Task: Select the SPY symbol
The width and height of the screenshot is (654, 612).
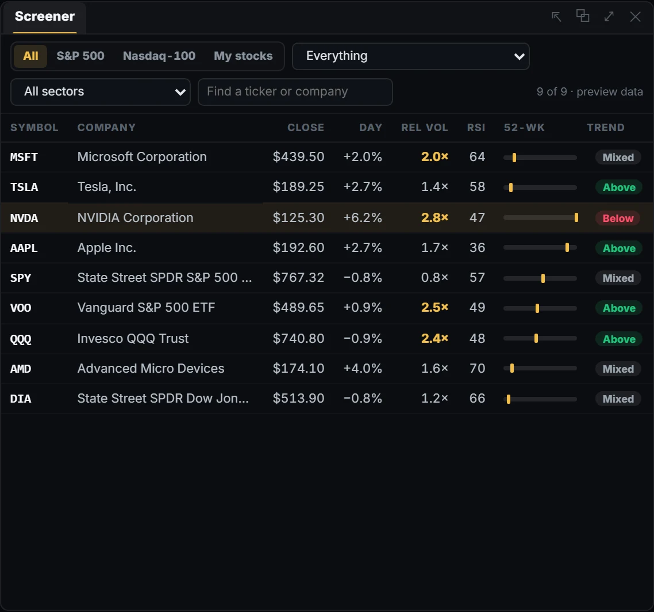Action: coord(21,278)
